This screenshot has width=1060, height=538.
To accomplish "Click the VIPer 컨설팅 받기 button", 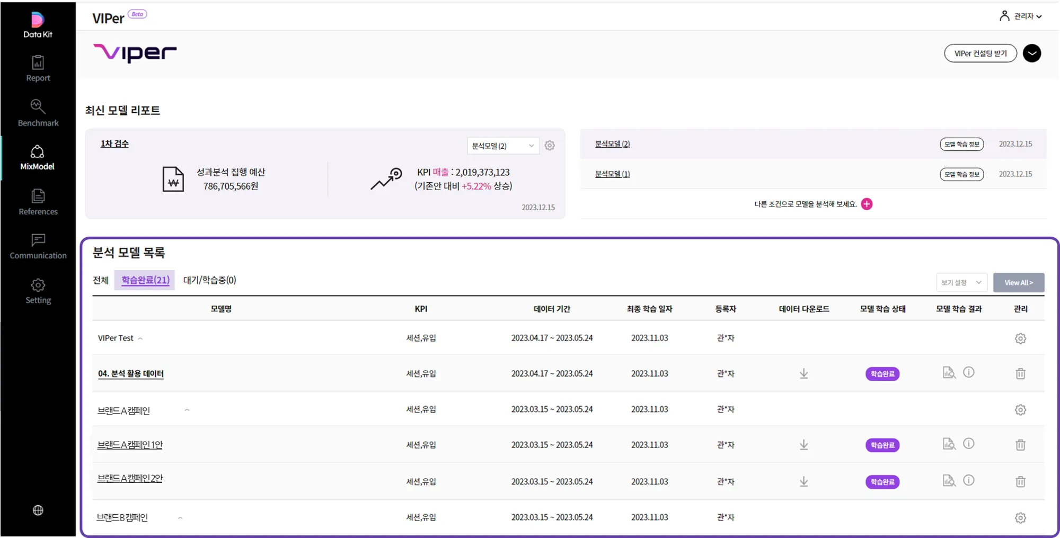I will click(x=980, y=53).
